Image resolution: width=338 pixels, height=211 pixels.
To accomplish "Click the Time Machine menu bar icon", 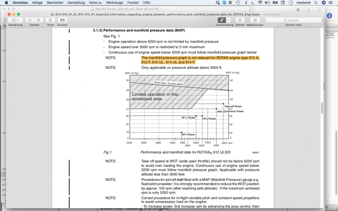I will tap(238, 3).
